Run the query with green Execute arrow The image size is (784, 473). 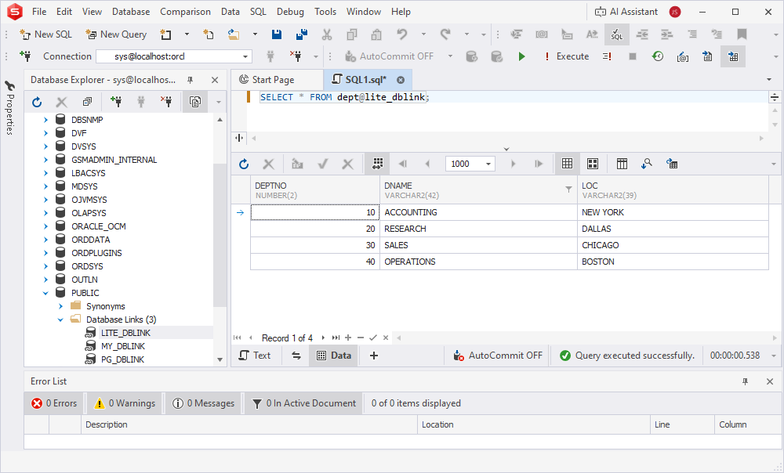(521, 56)
